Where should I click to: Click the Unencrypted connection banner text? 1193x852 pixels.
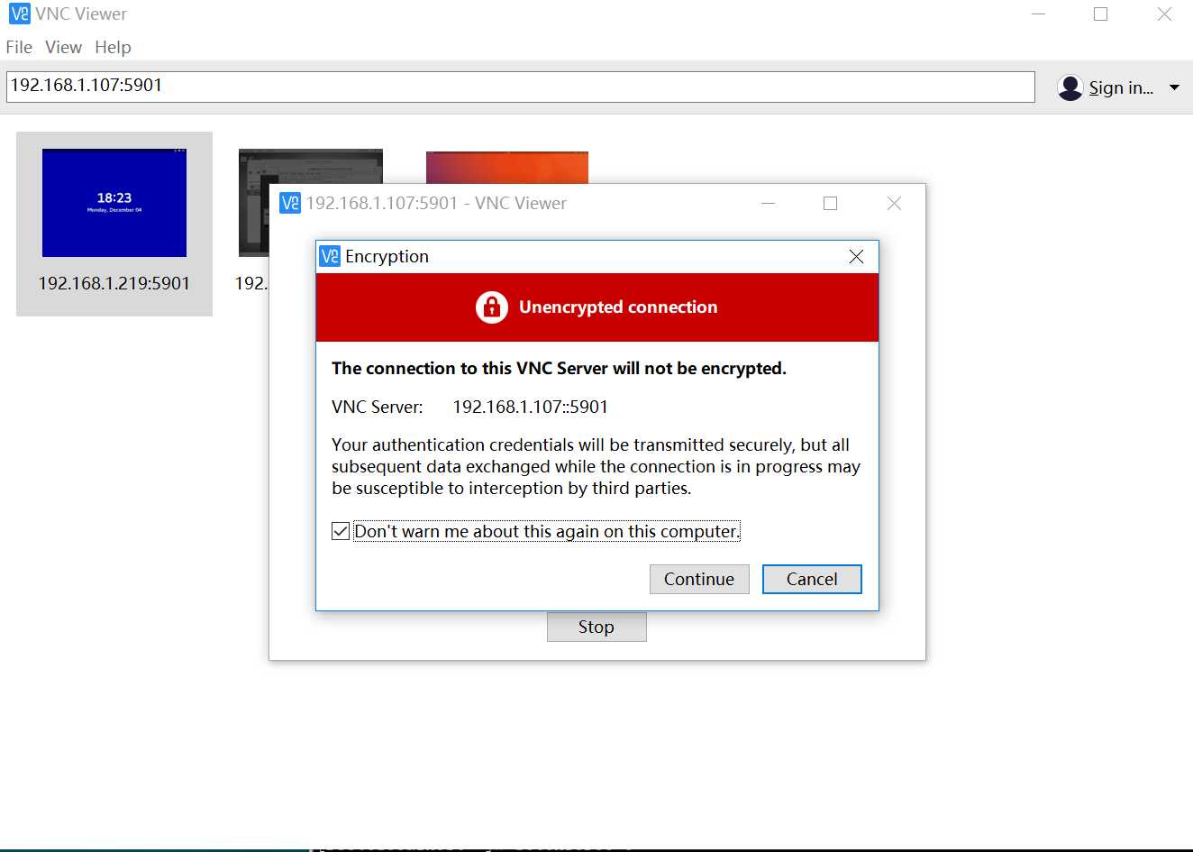pyautogui.click(x=618, y=307)
